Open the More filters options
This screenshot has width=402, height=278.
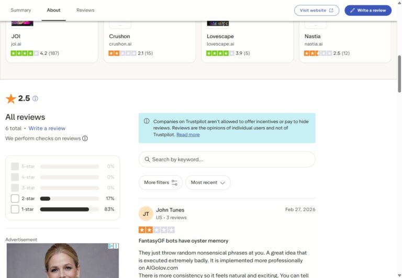[x=160, y=183]
